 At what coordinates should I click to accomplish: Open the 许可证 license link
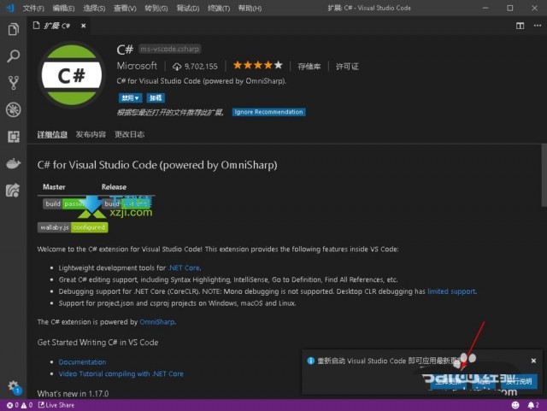347,67
